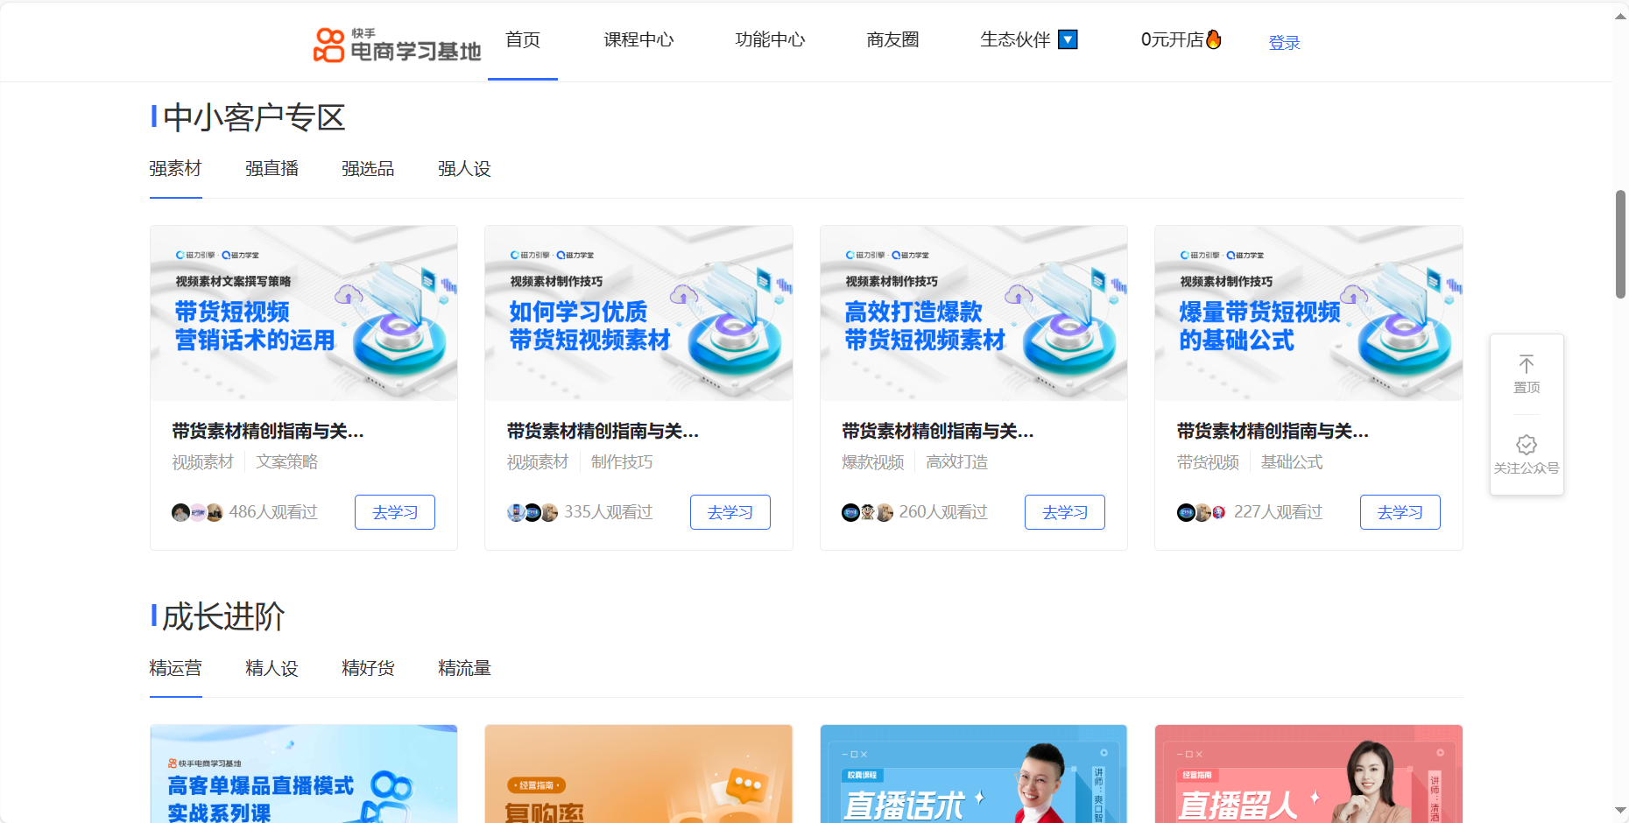This screenshot has width=1629, height=823.
Task: Switch to the 强直播 tab
Action: coord(271,169)
